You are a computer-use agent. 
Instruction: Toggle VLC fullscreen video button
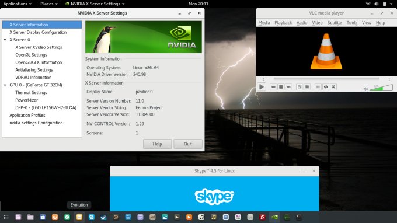coord(300,87)
